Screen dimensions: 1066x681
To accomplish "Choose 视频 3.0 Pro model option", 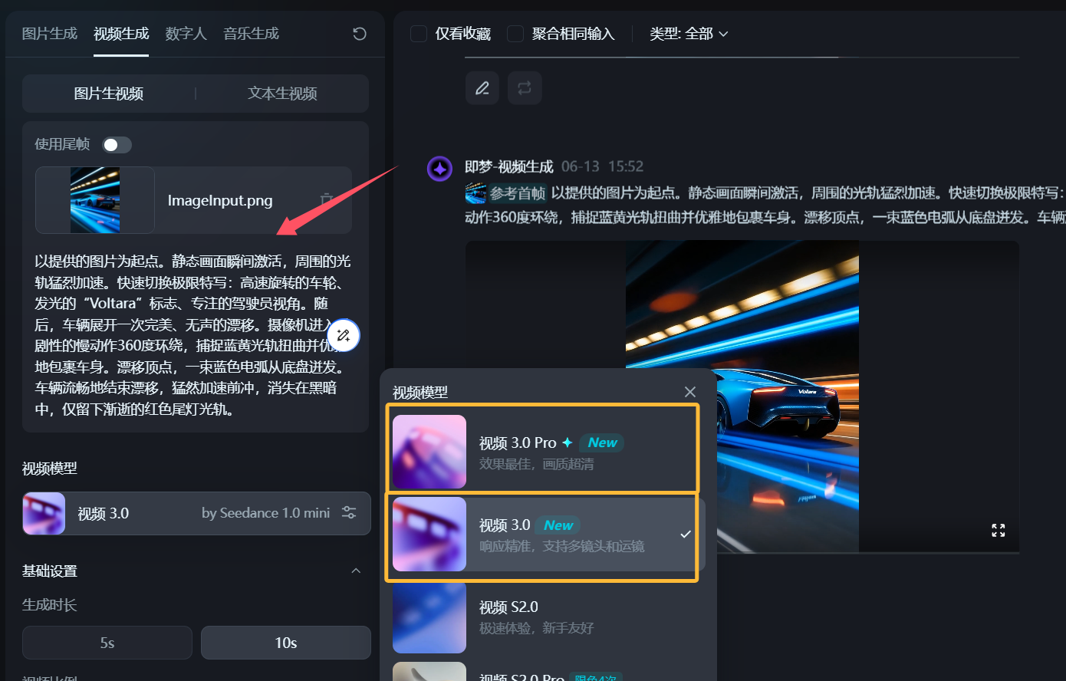I will pyautogui.click(x=542, y=452).
